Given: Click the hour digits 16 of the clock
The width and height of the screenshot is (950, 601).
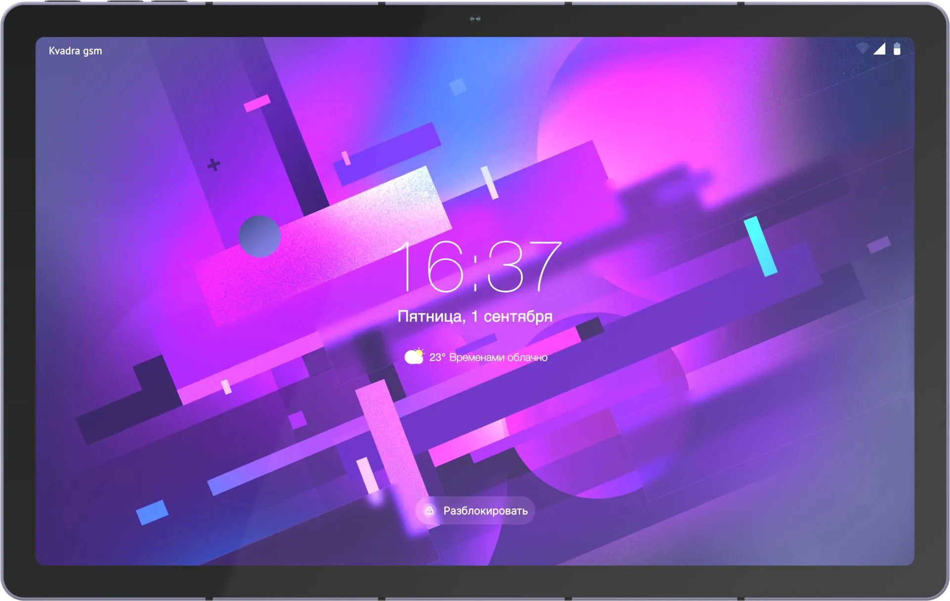Looking at the screenshot, I should [429, 266].
